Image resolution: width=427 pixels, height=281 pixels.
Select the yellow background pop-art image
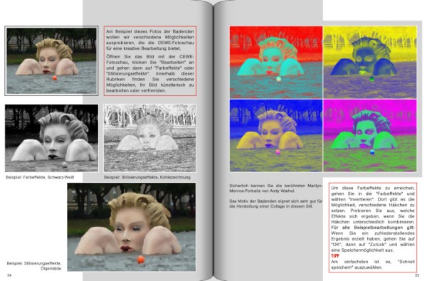coord(370,62)
